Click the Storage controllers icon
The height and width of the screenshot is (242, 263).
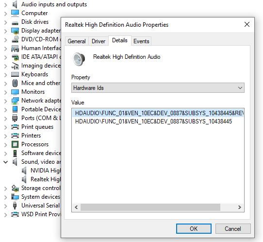click(x=15, y=188)
